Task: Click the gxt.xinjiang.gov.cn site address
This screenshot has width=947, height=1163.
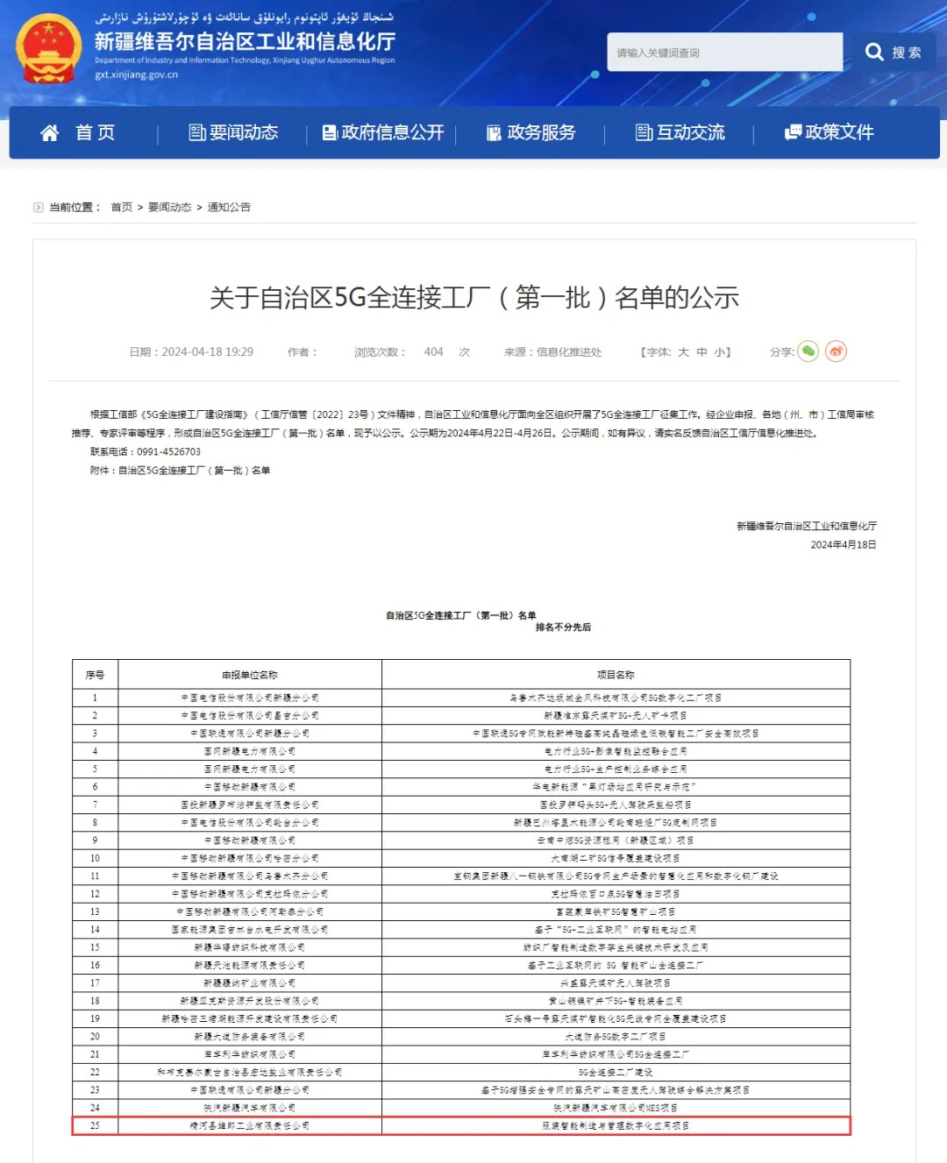Action: 136,74
